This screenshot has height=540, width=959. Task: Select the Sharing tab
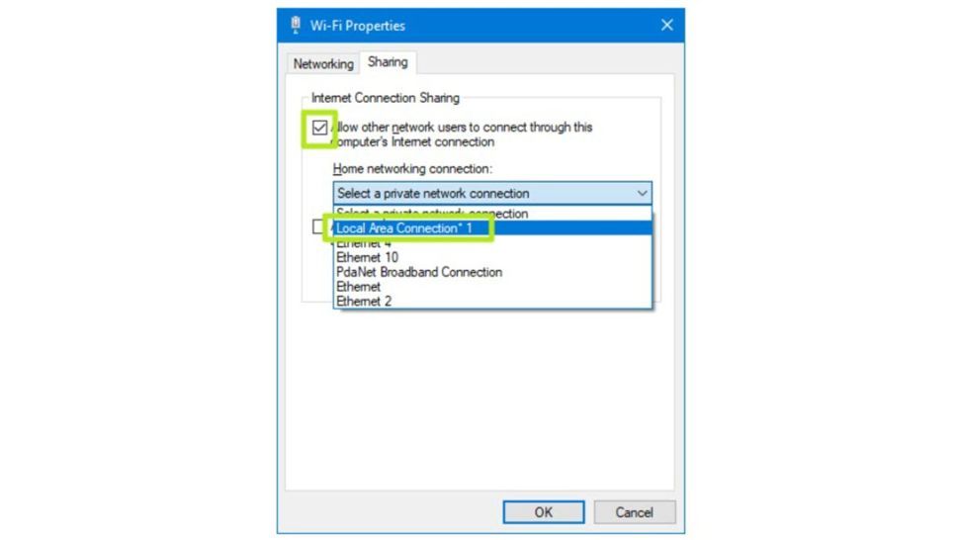pos(388,62)
